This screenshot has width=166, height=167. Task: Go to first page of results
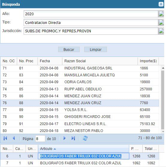(5, 138)
